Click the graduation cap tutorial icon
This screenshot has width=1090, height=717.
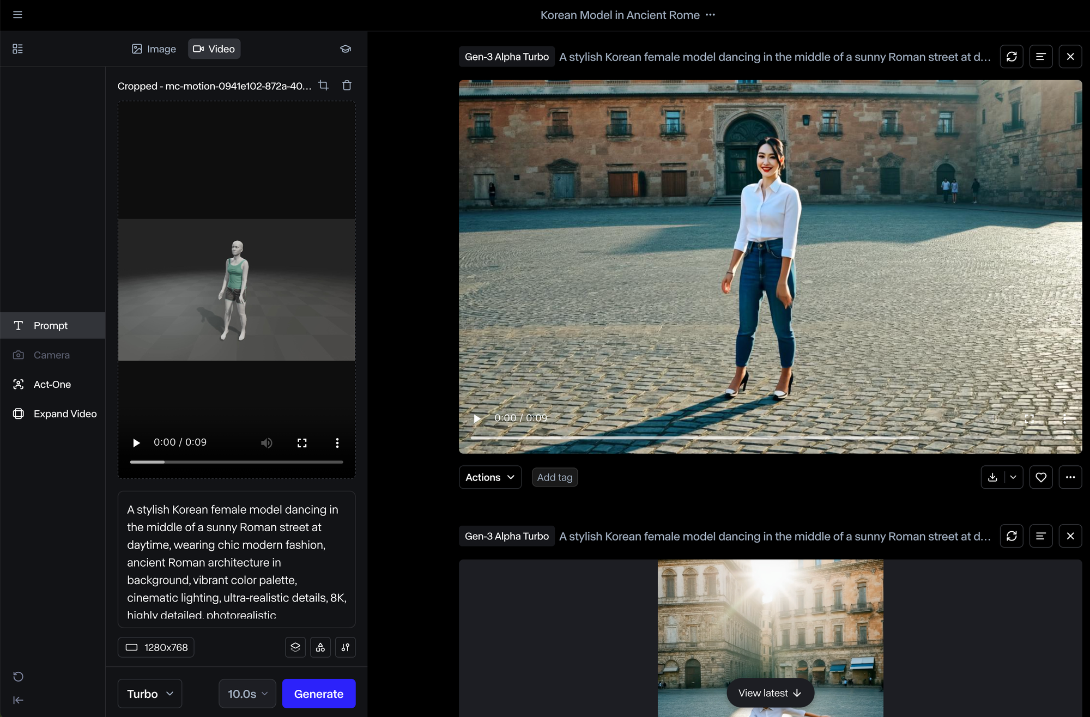pyautogui.click(x=345, y=49)
